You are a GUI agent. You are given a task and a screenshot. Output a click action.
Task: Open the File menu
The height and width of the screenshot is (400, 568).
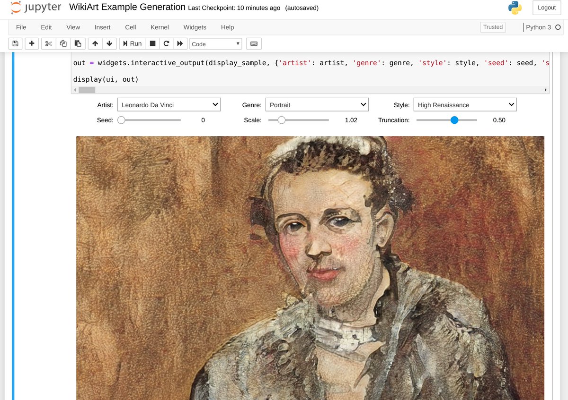21,27
